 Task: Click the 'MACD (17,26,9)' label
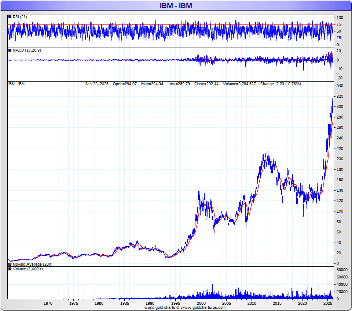coord(27,50)
